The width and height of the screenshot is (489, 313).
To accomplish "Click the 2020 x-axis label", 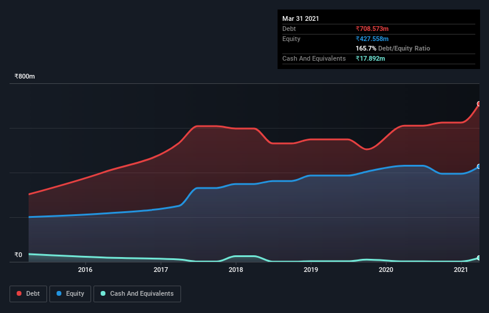I will coord(386,270).
